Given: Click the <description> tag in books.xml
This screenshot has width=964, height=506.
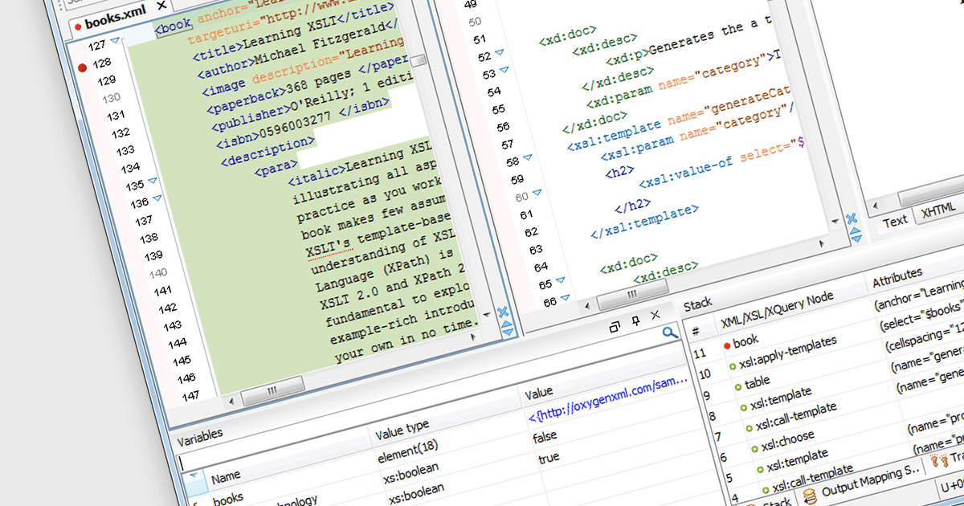Looking at the screenshot, I should pyautogui.click(x=268, y=151).
